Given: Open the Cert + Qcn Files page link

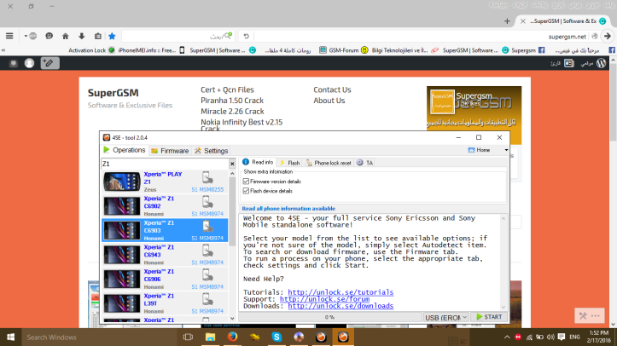Looking at the screenshot, I should (x=227, y=89).
